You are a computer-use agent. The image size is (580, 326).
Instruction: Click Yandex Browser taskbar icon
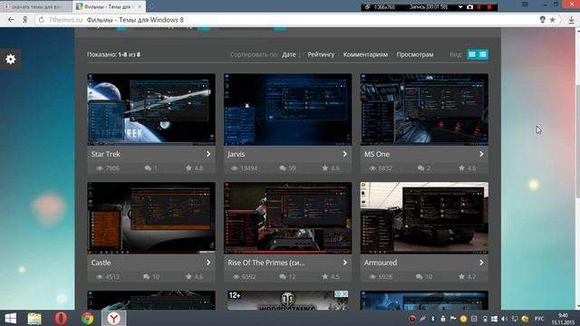pyautogui.click(x=114, y=318)
